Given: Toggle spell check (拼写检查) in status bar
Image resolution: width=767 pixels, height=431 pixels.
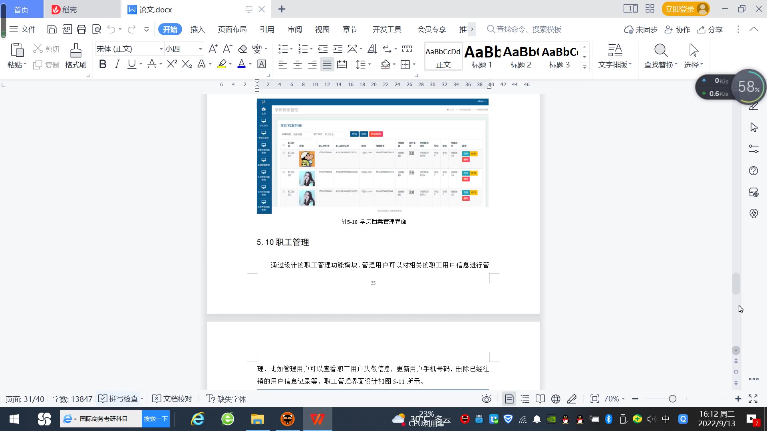Looking at the screenshot, I should [x=119, y=399].
